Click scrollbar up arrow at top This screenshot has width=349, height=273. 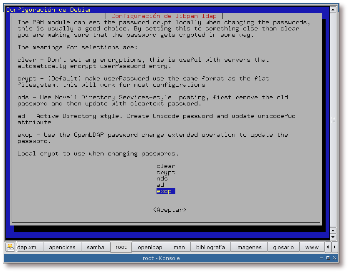[x=333, y=9]
